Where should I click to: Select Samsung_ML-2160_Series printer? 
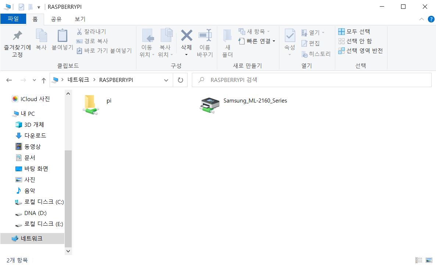[243, 104]
